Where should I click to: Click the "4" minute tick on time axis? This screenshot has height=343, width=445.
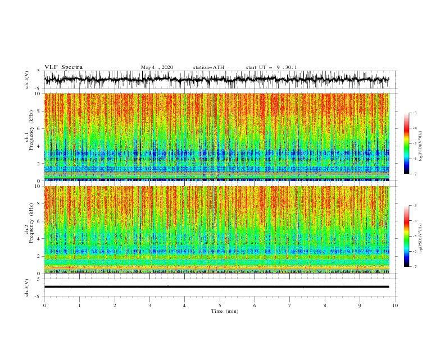pyautogui.click(x=184, y=305)
